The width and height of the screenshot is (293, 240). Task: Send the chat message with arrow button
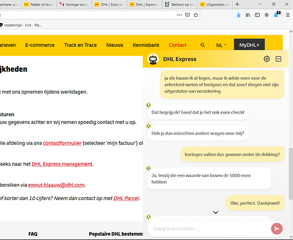(277, 228)
